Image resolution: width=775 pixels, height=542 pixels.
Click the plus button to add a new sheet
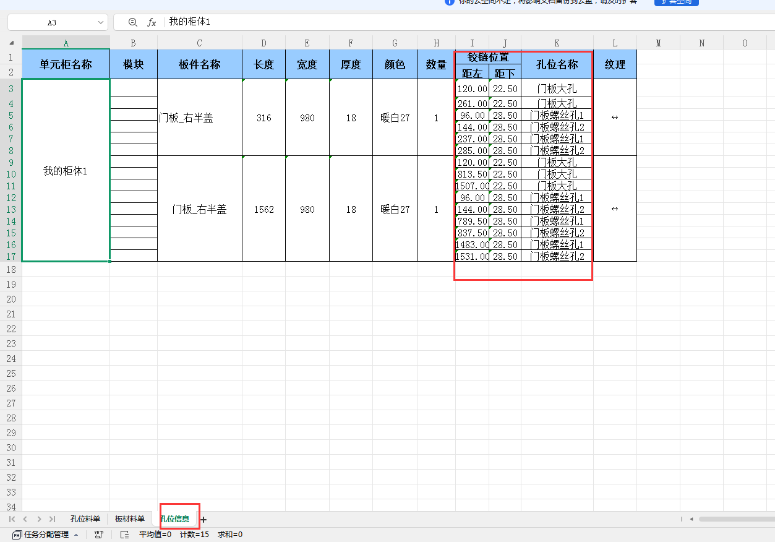[x=202, y=519]
